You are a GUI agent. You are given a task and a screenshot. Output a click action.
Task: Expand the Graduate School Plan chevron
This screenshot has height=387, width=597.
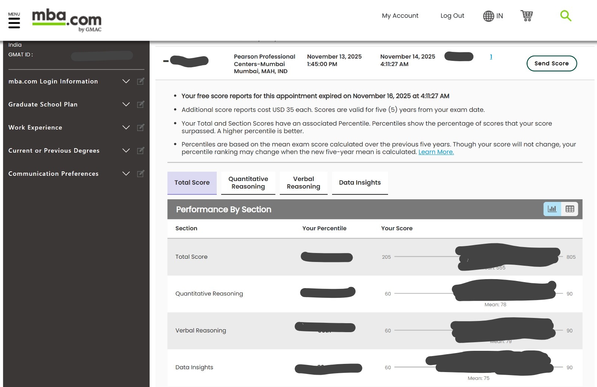[126, 104]
